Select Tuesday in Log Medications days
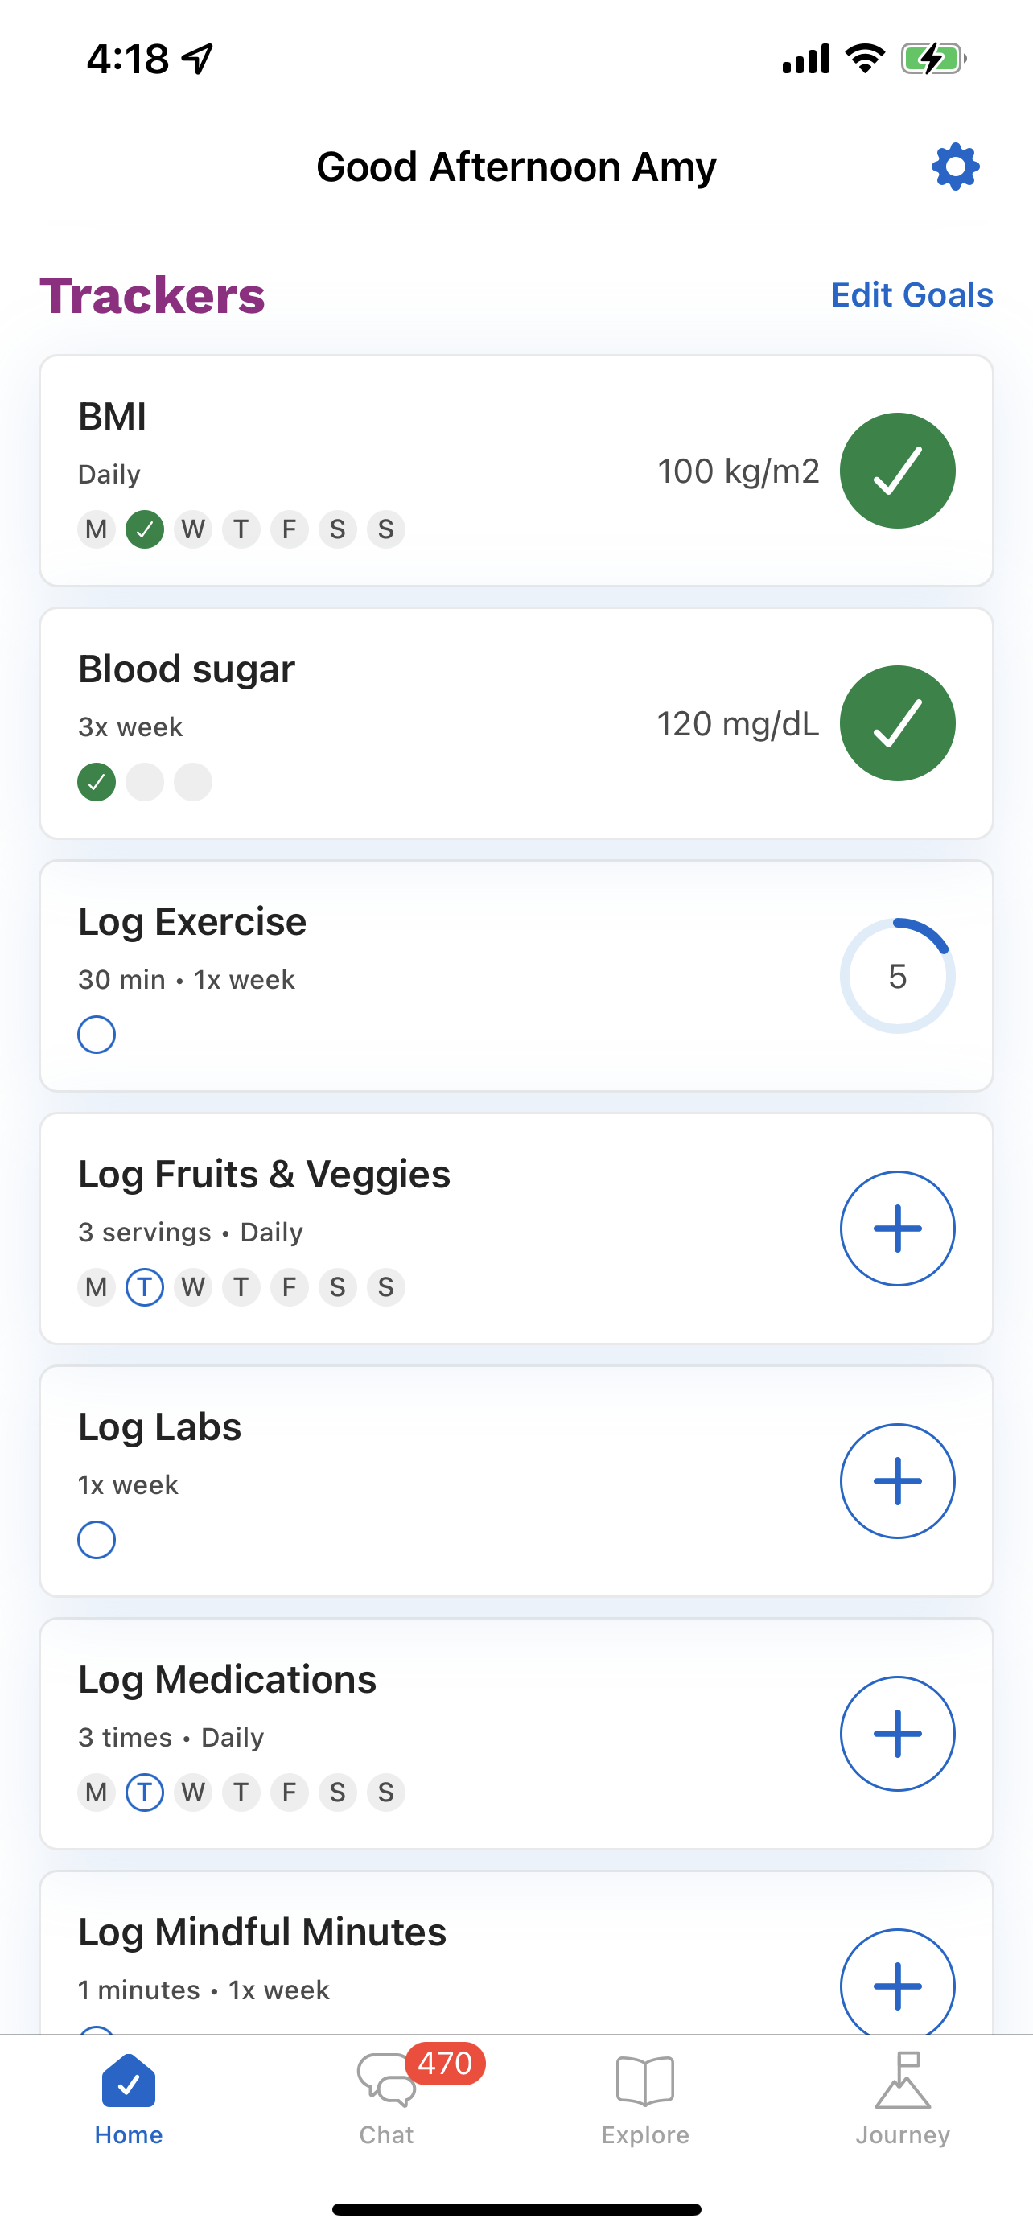This screenshot has height=2235, width=1033. 145,1793
